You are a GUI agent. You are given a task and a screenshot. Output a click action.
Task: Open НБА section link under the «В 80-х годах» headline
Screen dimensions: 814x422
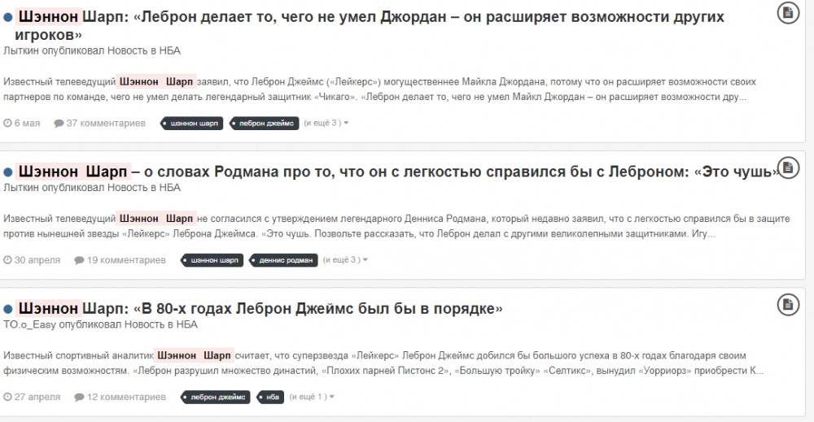[187, 324]
